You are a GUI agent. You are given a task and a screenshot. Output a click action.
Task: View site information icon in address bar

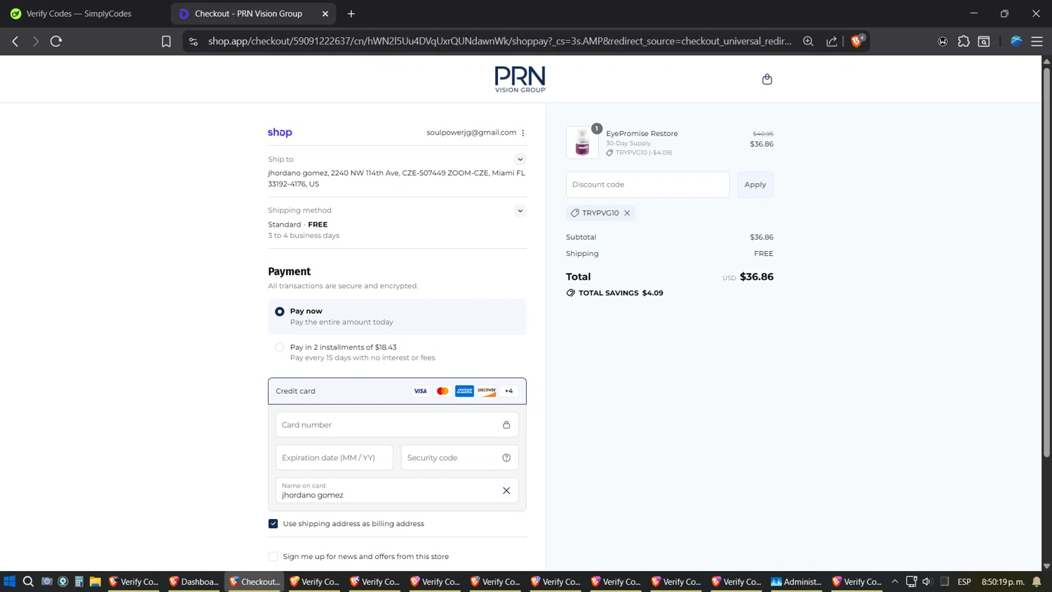(x=194, y=41)
